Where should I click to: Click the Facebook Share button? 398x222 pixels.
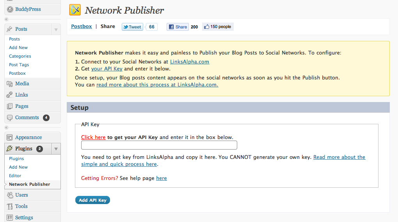178,27
